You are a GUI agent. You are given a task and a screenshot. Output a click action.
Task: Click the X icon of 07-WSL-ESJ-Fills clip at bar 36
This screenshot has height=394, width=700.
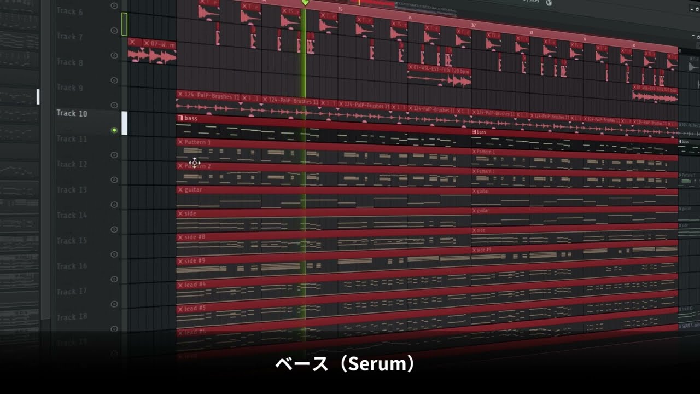click(411, 67)
